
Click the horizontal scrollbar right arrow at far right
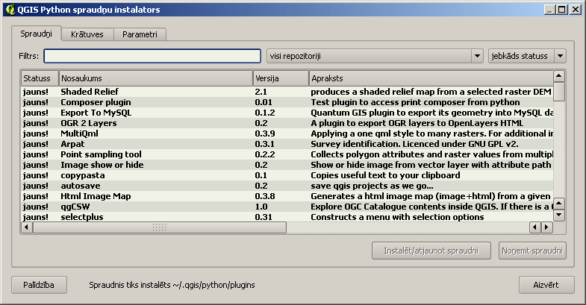(x=546, y=227)
